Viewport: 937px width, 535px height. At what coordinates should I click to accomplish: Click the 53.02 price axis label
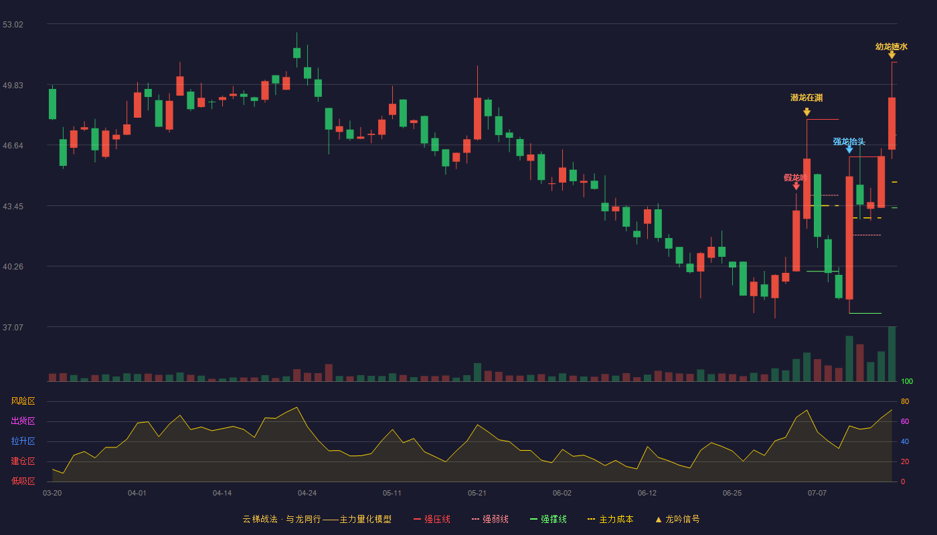(13, 24)
